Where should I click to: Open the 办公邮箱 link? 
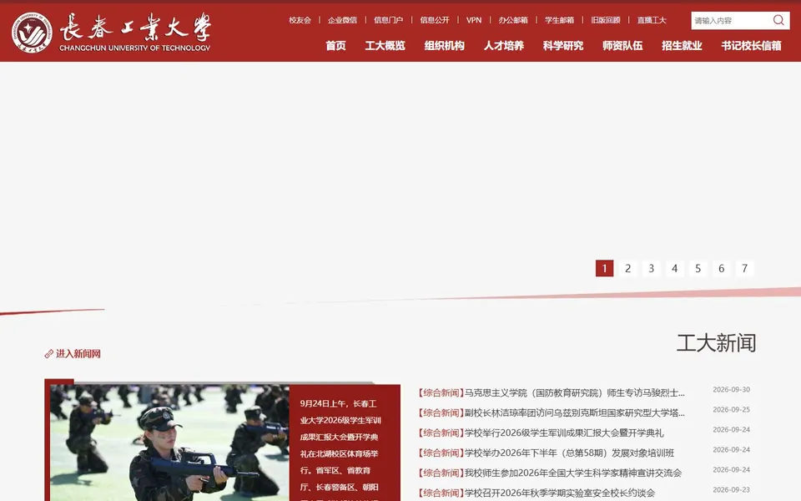pos(513,20)
